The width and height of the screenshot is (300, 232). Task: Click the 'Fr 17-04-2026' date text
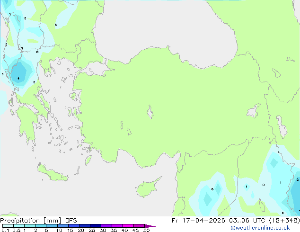coord(198,221)
